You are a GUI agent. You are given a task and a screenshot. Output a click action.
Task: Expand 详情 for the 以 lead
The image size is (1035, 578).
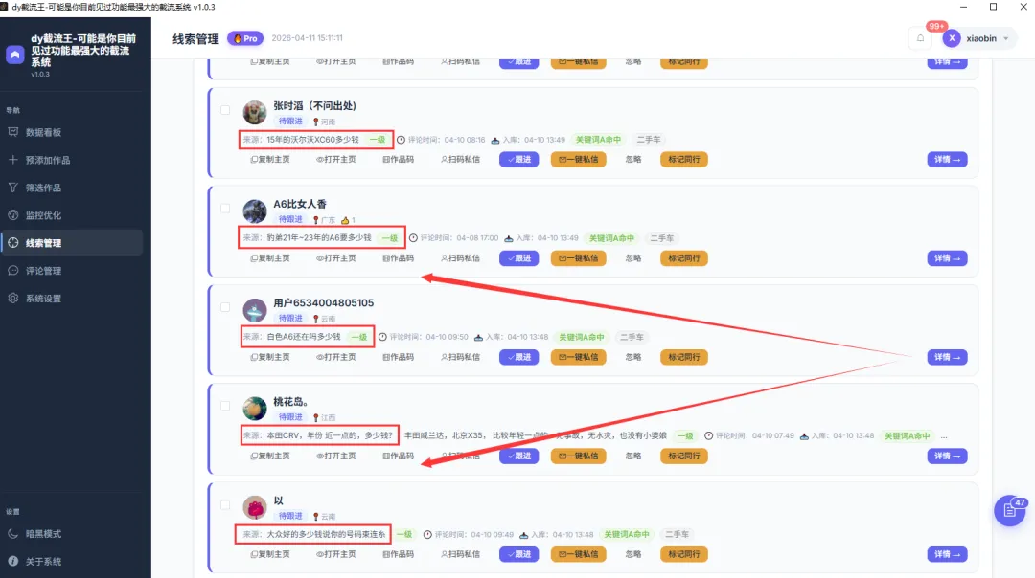[x=947, y=555]
